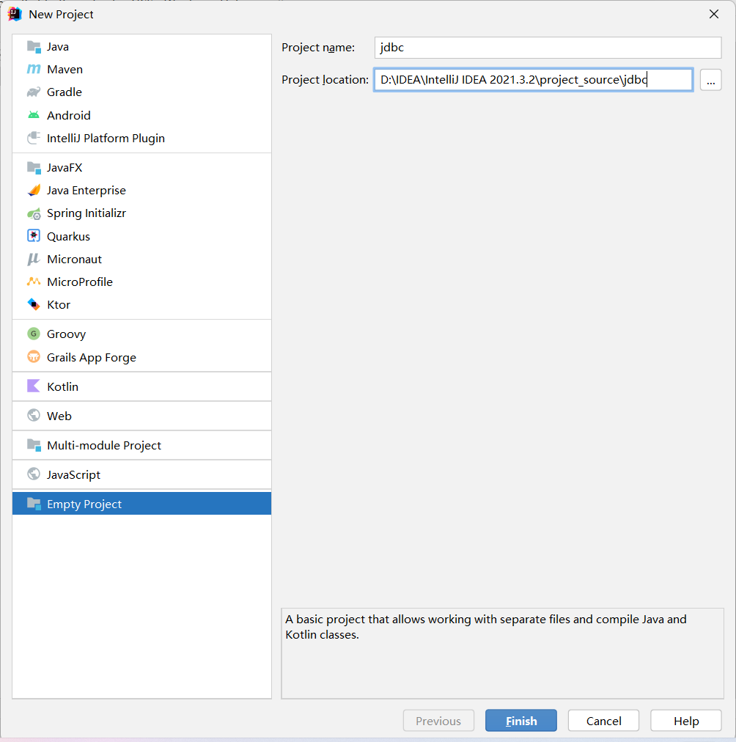
Task: Select the Ktor icon
Action: (34, 304)
